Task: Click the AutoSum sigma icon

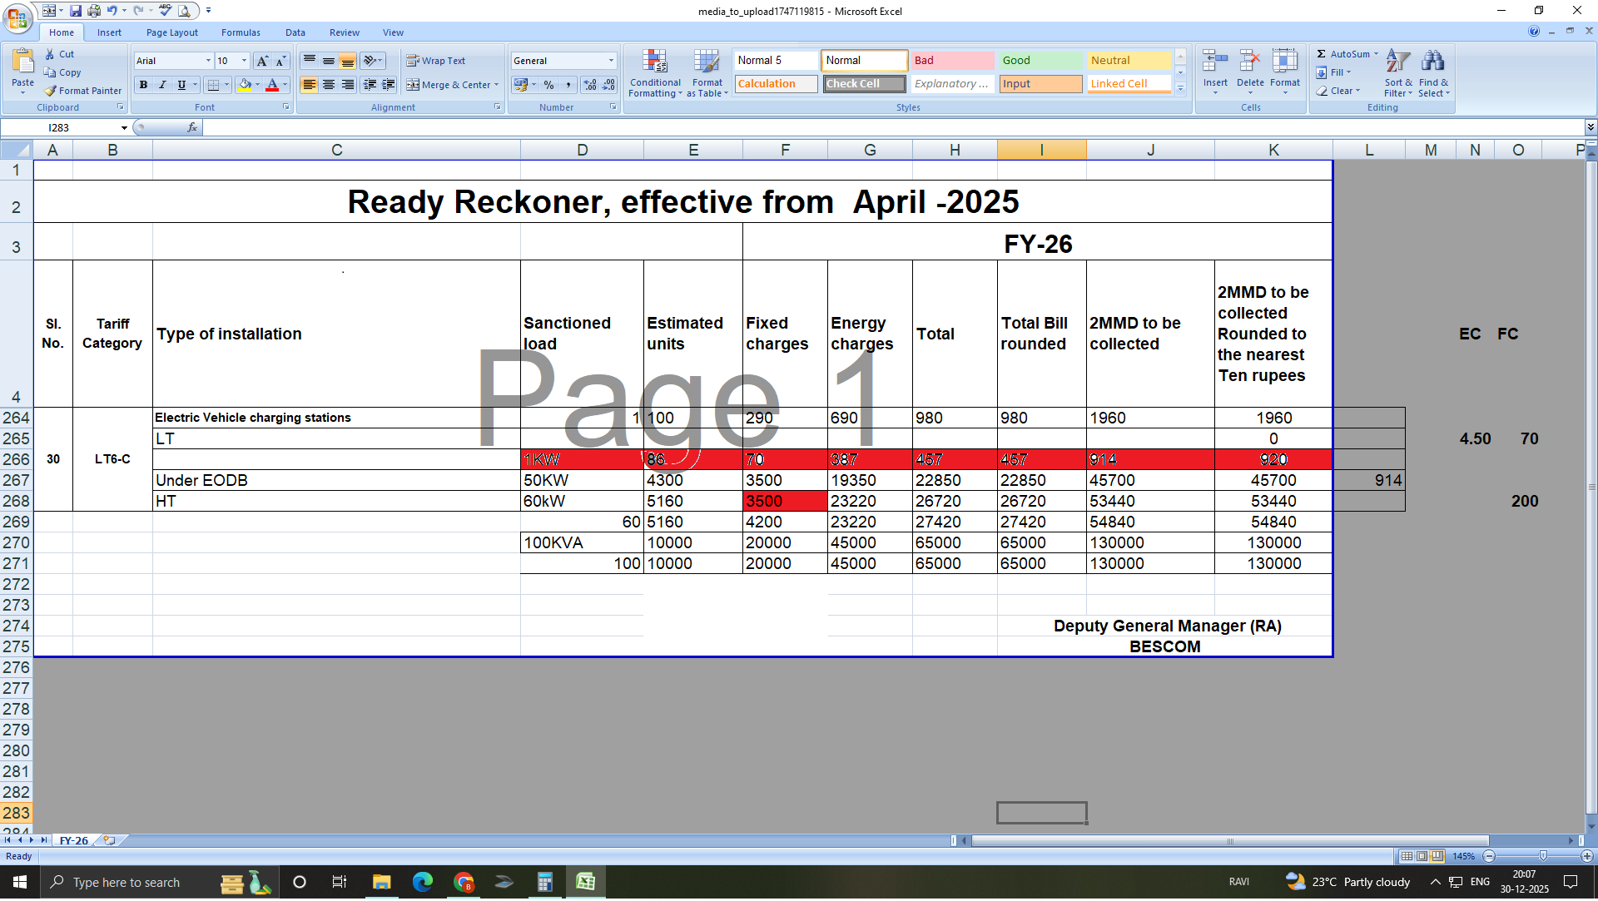Action: [1322, 54]
